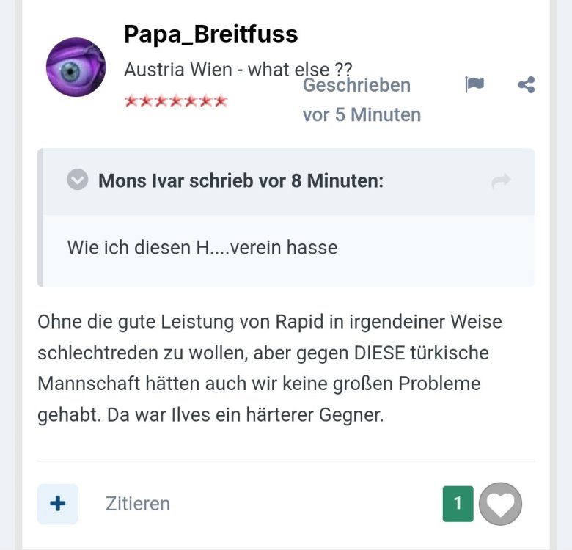Open the share post icon

tap(526, 85)
